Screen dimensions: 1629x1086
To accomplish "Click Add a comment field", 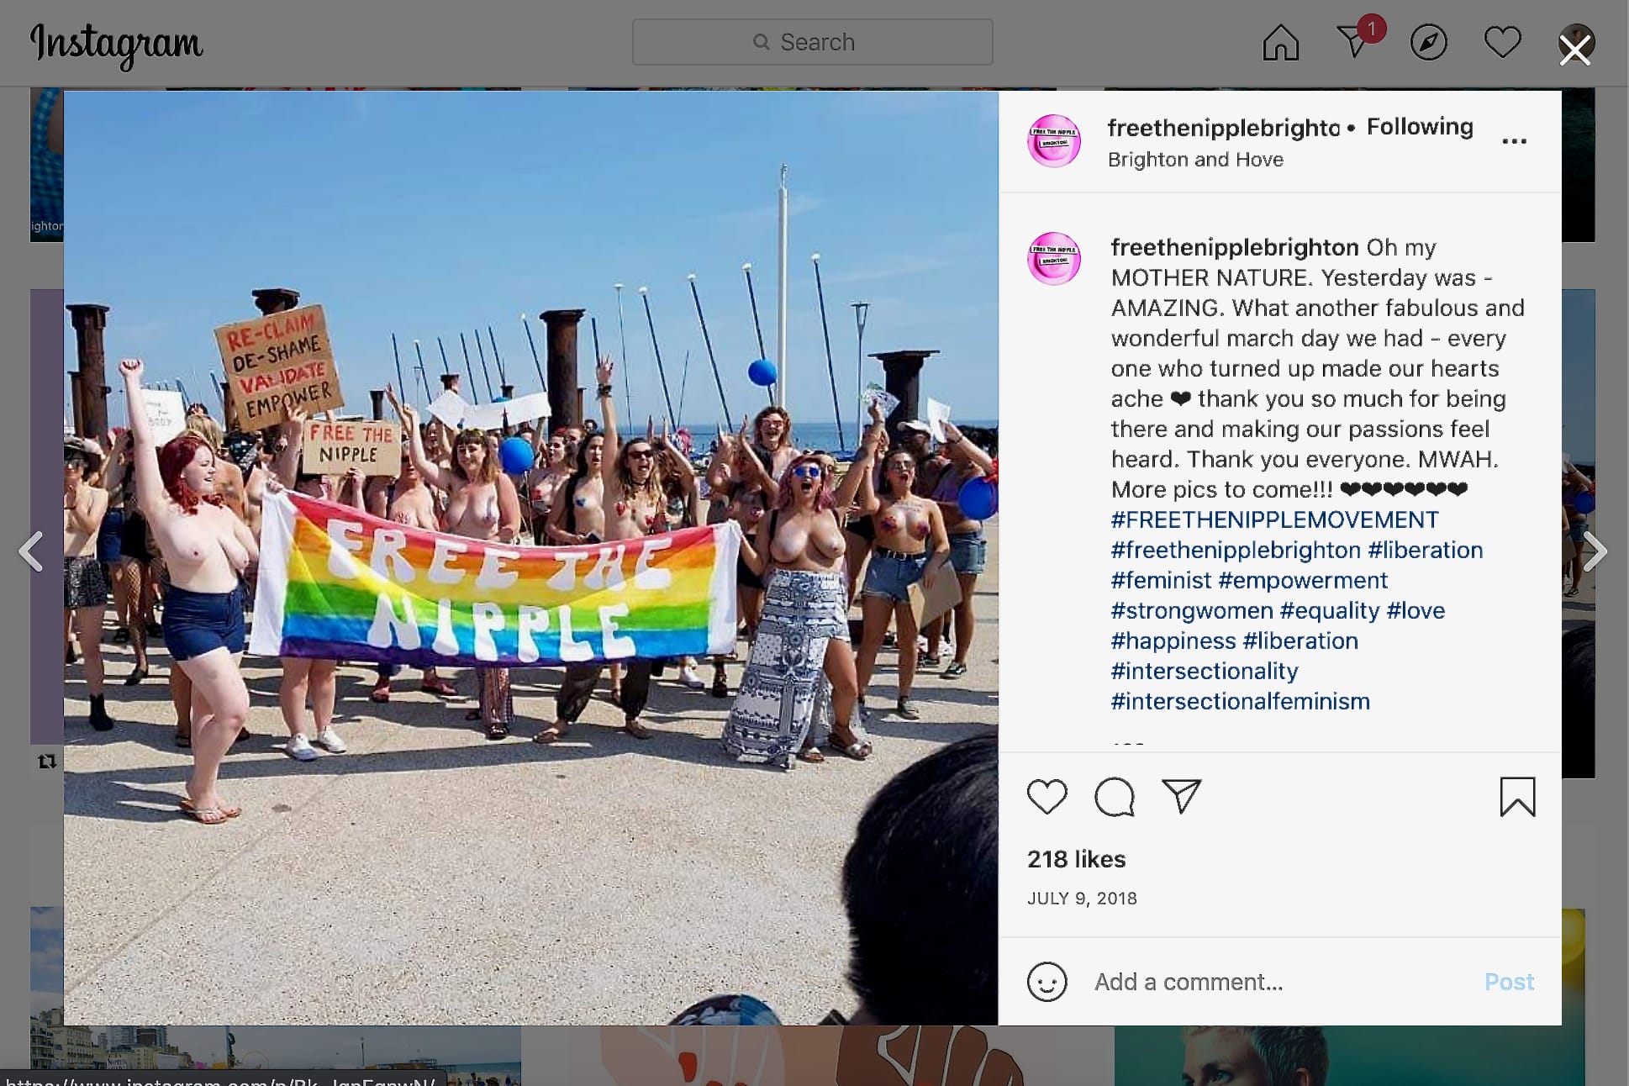I will [1278, 982].
